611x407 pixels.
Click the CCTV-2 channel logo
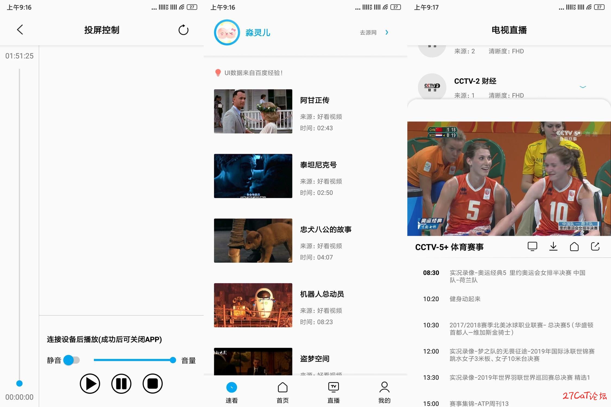(432, 87)
